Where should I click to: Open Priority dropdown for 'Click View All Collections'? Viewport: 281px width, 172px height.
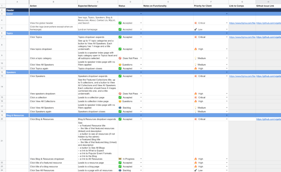point(227,101)
